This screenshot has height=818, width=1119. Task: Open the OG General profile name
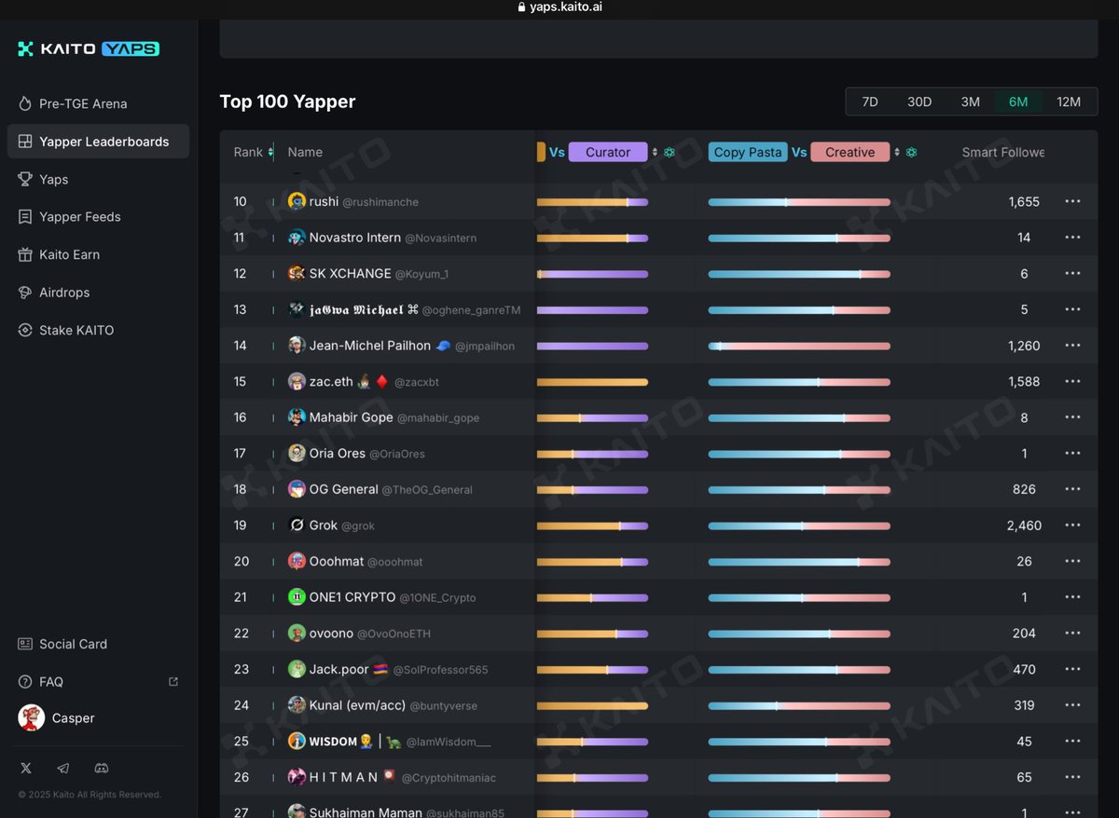coord(343,489)
